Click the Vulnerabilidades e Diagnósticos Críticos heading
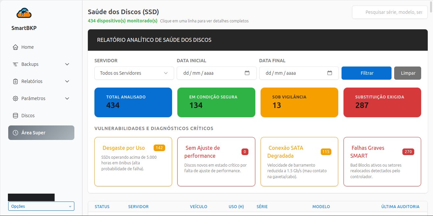 click(x=154, y=128)
